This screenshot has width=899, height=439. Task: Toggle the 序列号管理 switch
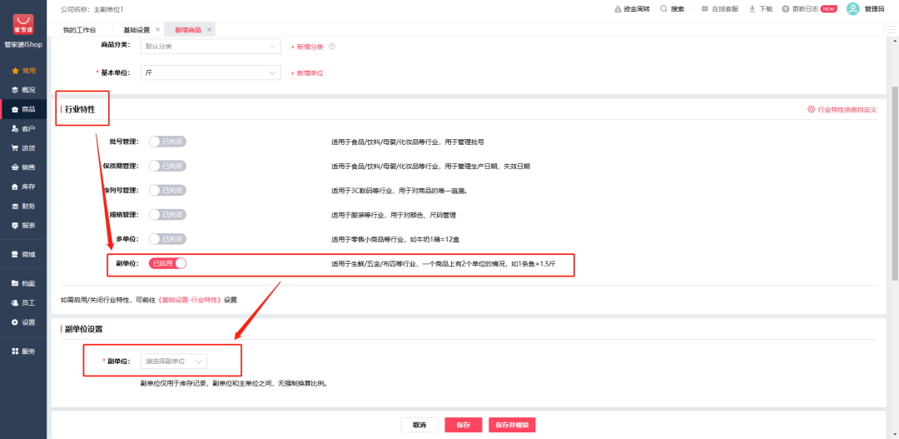(167, 190)
